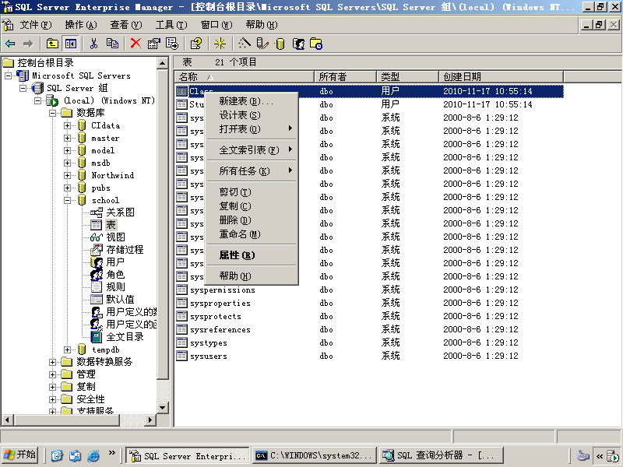Expand the master database node

(x=67, y=139)
